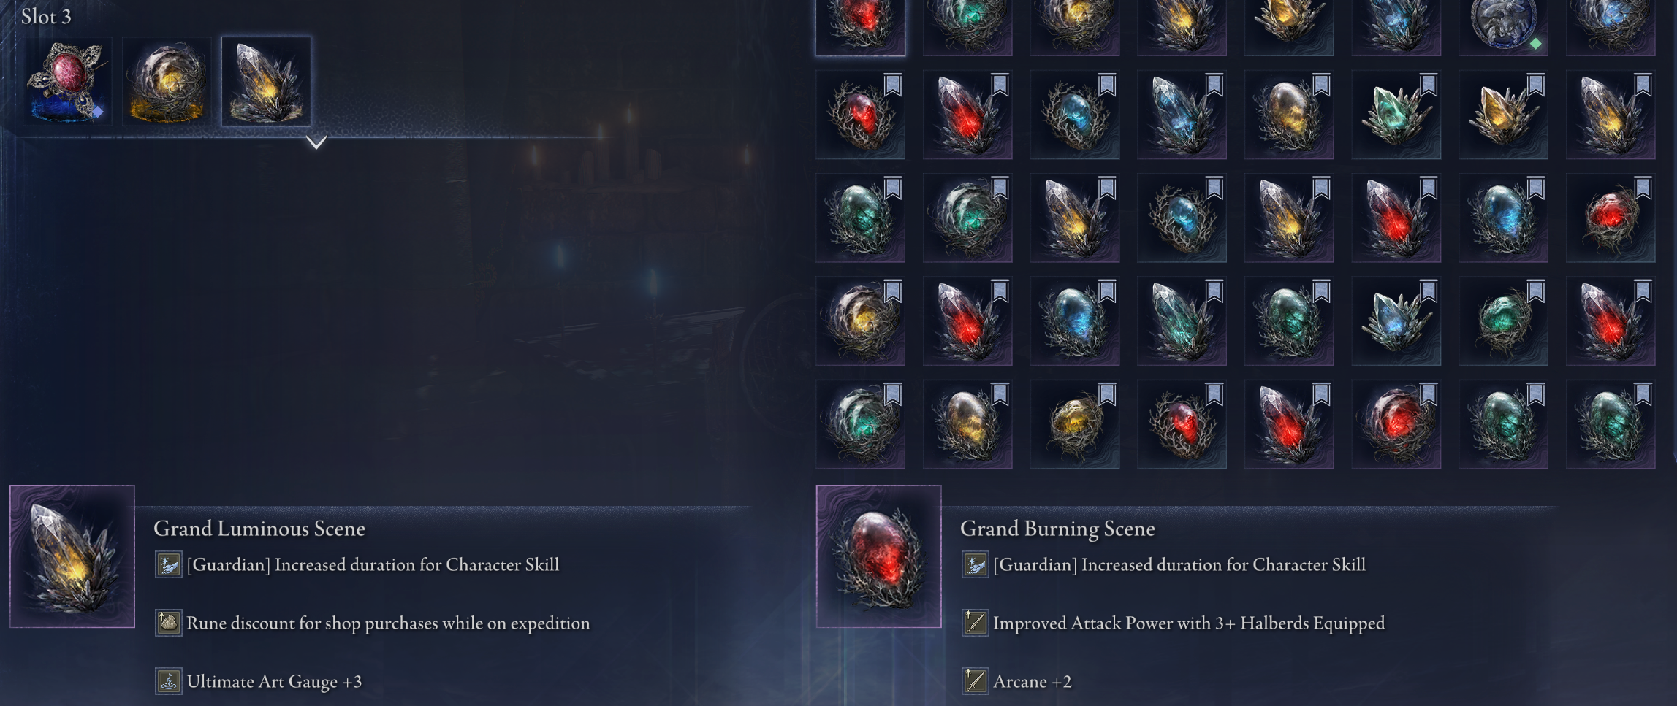The image size is (1677, 706).
Task: Select the jeweled red gem relic in Slot 3
Action: (x=67, y=82)
